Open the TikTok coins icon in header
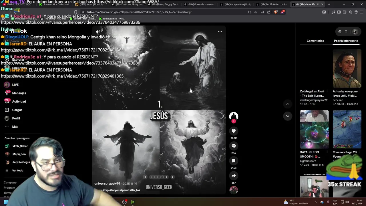366x206 pixels. tap(340, 32)
